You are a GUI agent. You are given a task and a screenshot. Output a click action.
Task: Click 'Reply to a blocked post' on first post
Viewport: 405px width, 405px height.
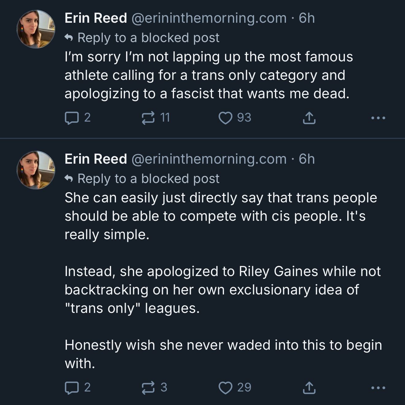pyautogui.click(x=148, y=38)
